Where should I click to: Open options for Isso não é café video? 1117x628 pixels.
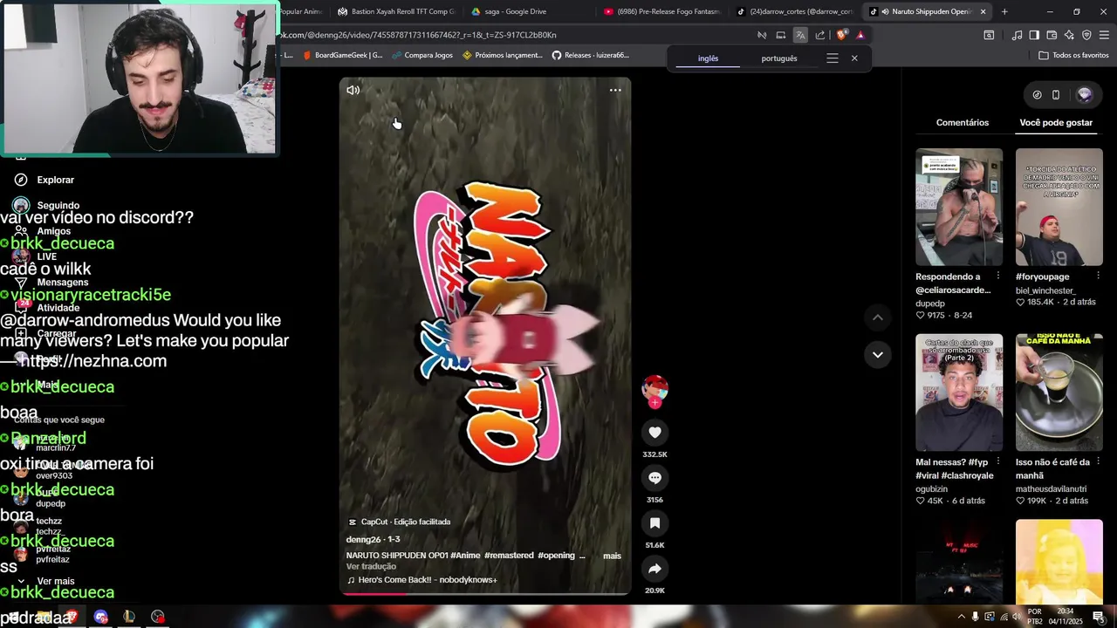tap(1098, 461)
